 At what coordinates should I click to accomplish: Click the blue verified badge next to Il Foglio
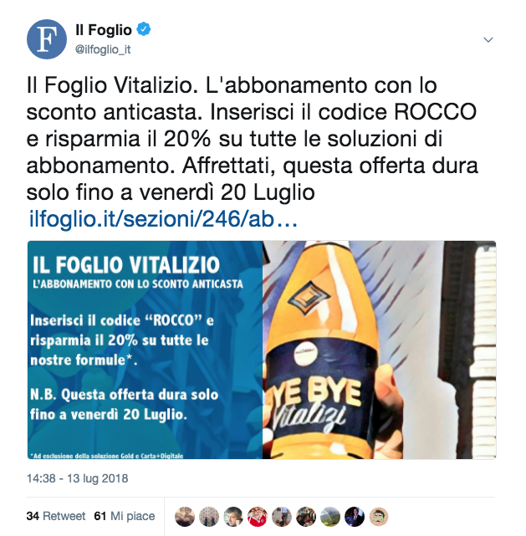144,29
